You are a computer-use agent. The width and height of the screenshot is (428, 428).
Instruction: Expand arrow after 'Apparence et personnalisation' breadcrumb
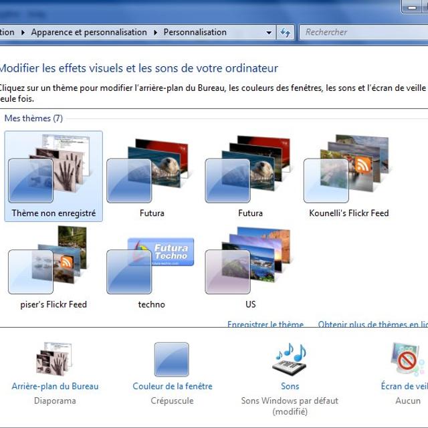(x=155, y=33)
